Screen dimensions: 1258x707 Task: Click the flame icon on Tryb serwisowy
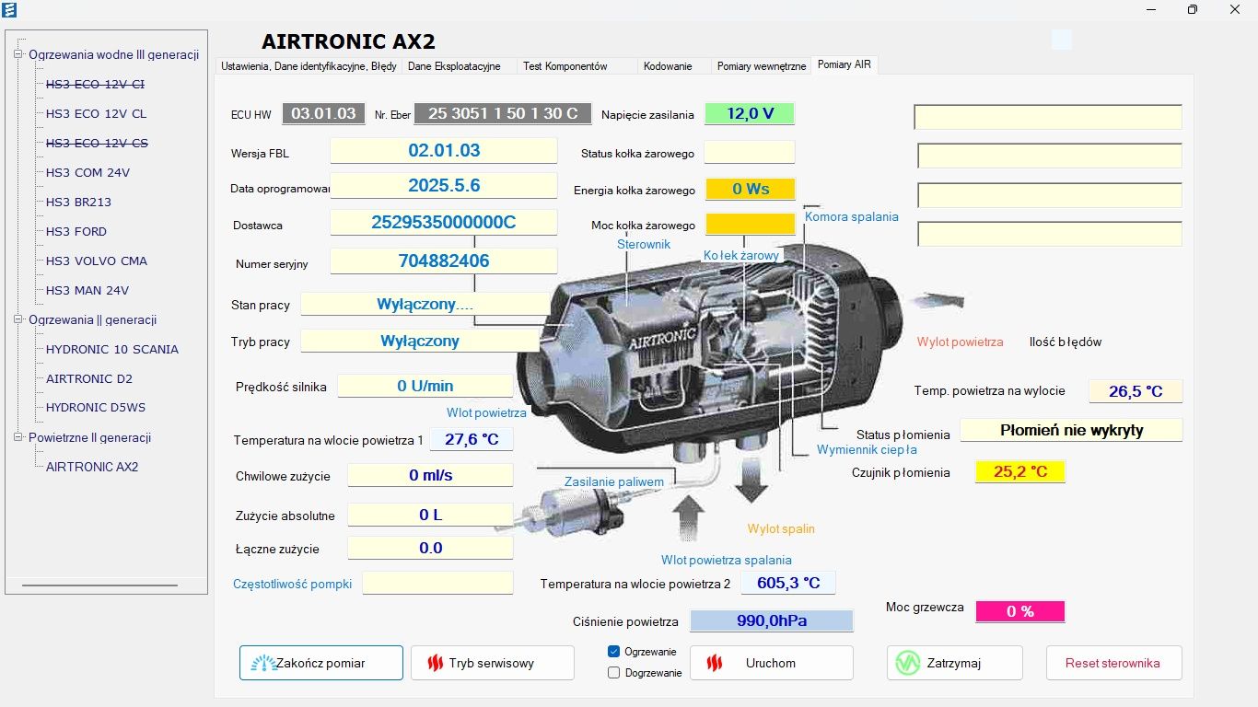tap(434, 663)
